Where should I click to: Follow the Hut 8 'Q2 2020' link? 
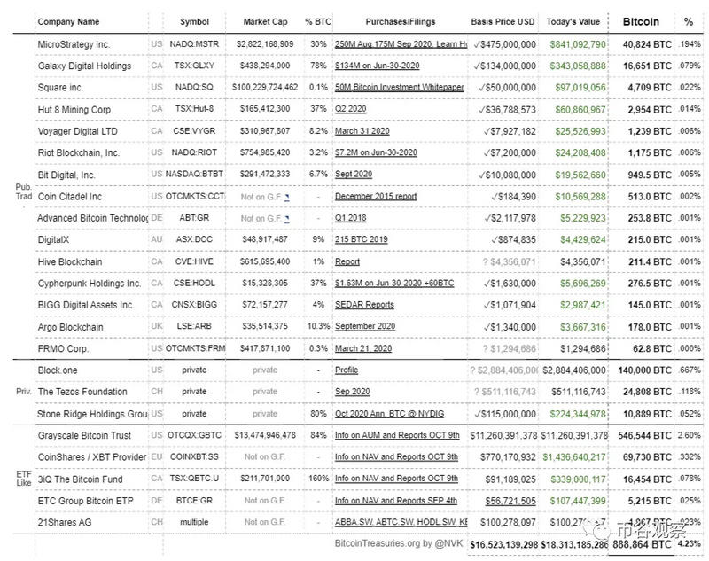(351, 109)
